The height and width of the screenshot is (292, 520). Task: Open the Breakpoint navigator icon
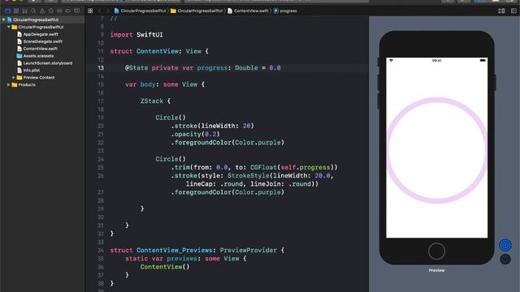click(68, 11)
